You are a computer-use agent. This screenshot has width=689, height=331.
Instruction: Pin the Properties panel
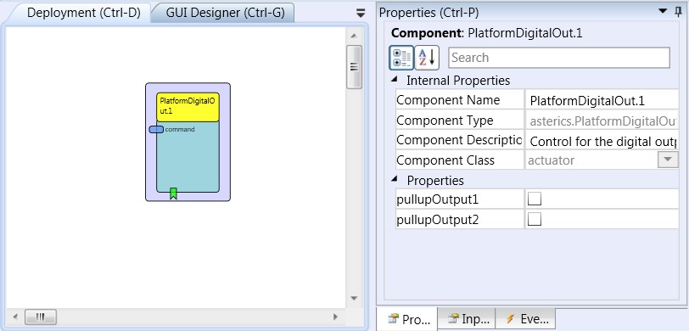(679, 12)
